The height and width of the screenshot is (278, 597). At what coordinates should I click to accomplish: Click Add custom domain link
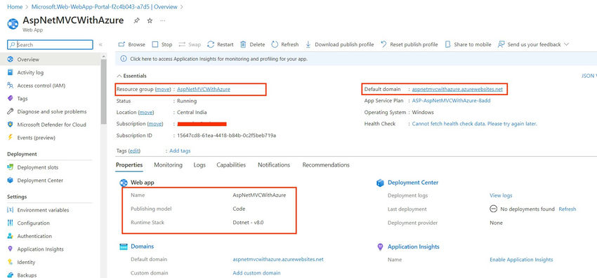point(256,272)
